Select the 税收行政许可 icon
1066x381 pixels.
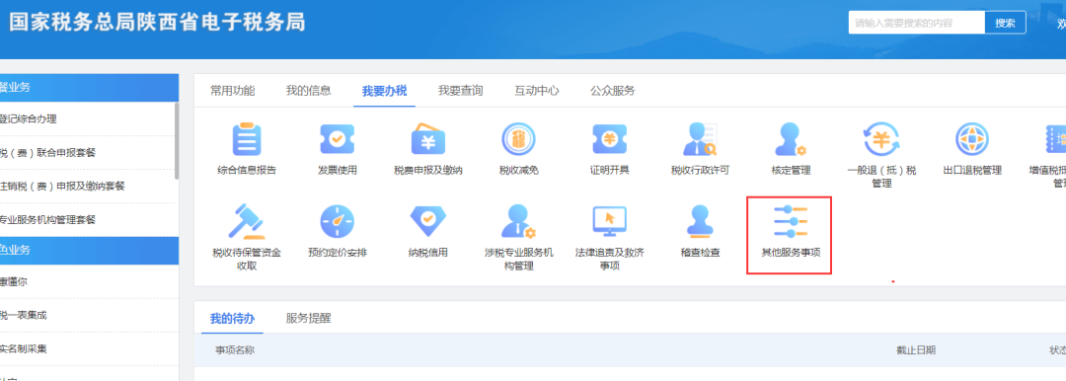[700, 139]
